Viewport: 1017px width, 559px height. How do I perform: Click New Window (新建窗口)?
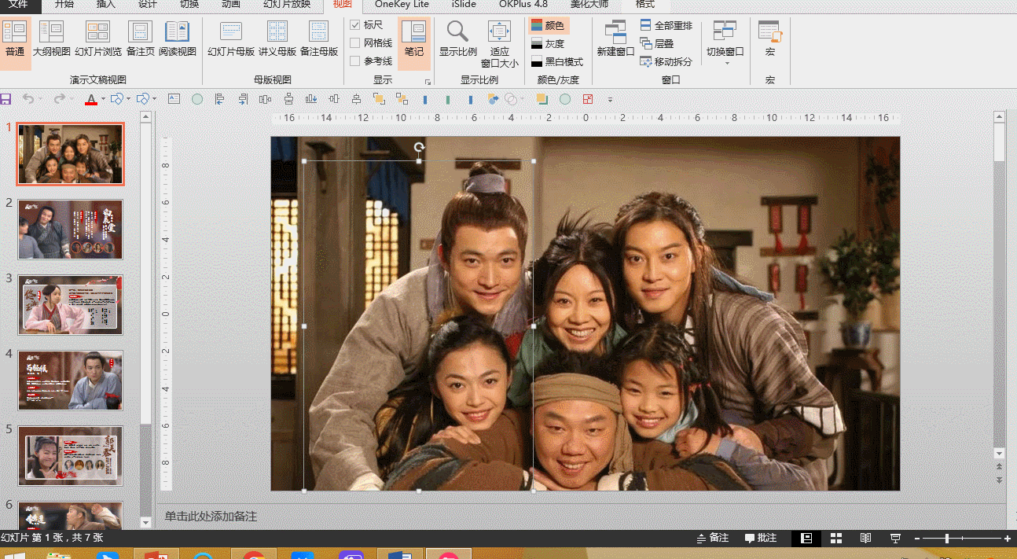point(615,39)
